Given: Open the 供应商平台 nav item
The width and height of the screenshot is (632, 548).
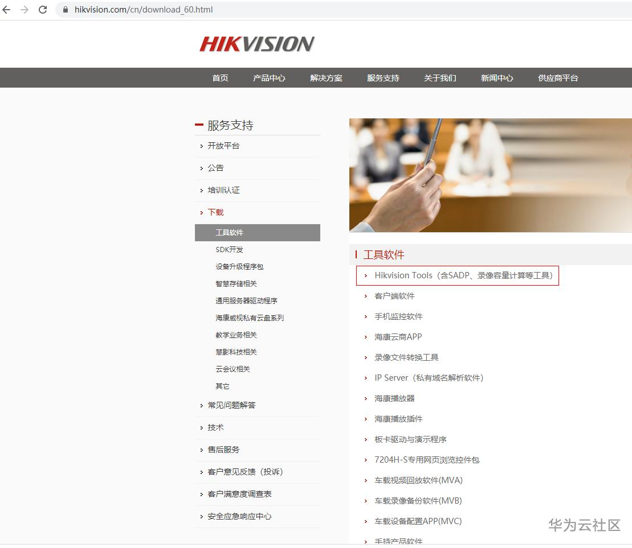Looking at the screenshot, I should 558,78.
